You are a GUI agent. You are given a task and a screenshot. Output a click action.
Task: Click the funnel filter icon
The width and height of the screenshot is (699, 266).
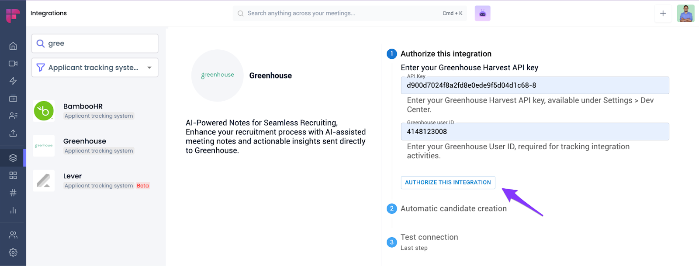point(41,68)
